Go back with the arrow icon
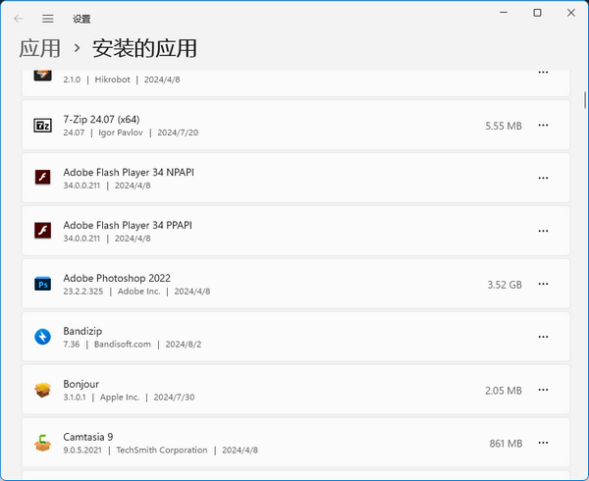The image size is (589, 481). pos(18,19)
